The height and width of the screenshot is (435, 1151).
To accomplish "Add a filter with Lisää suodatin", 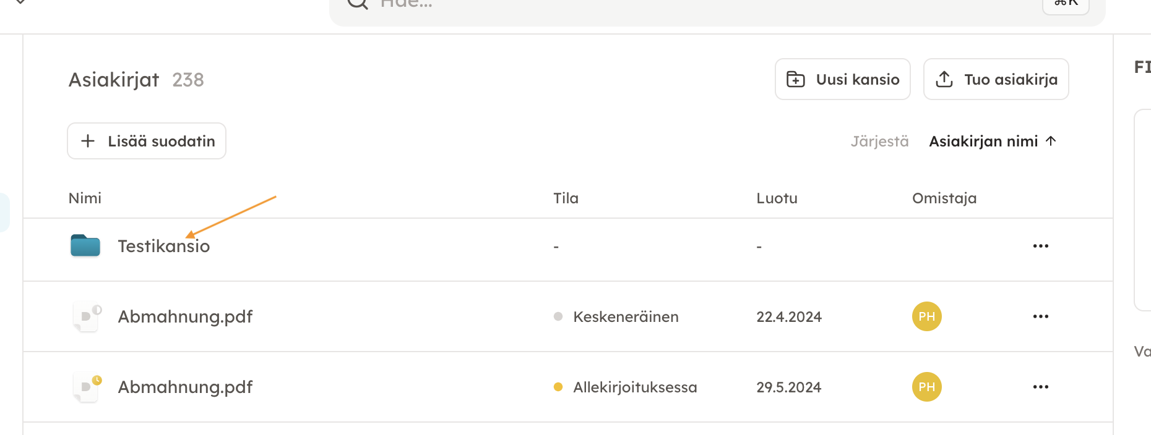I will (147, 141).
